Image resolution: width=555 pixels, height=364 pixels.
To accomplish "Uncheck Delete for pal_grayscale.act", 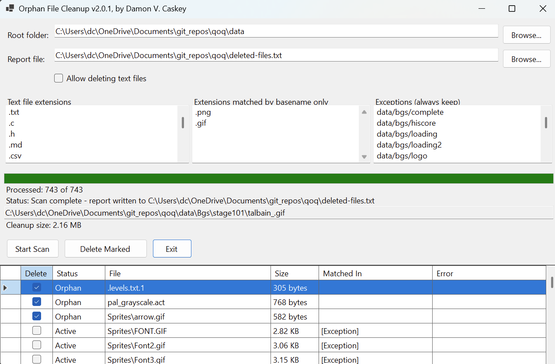I will tap(37, 302).
